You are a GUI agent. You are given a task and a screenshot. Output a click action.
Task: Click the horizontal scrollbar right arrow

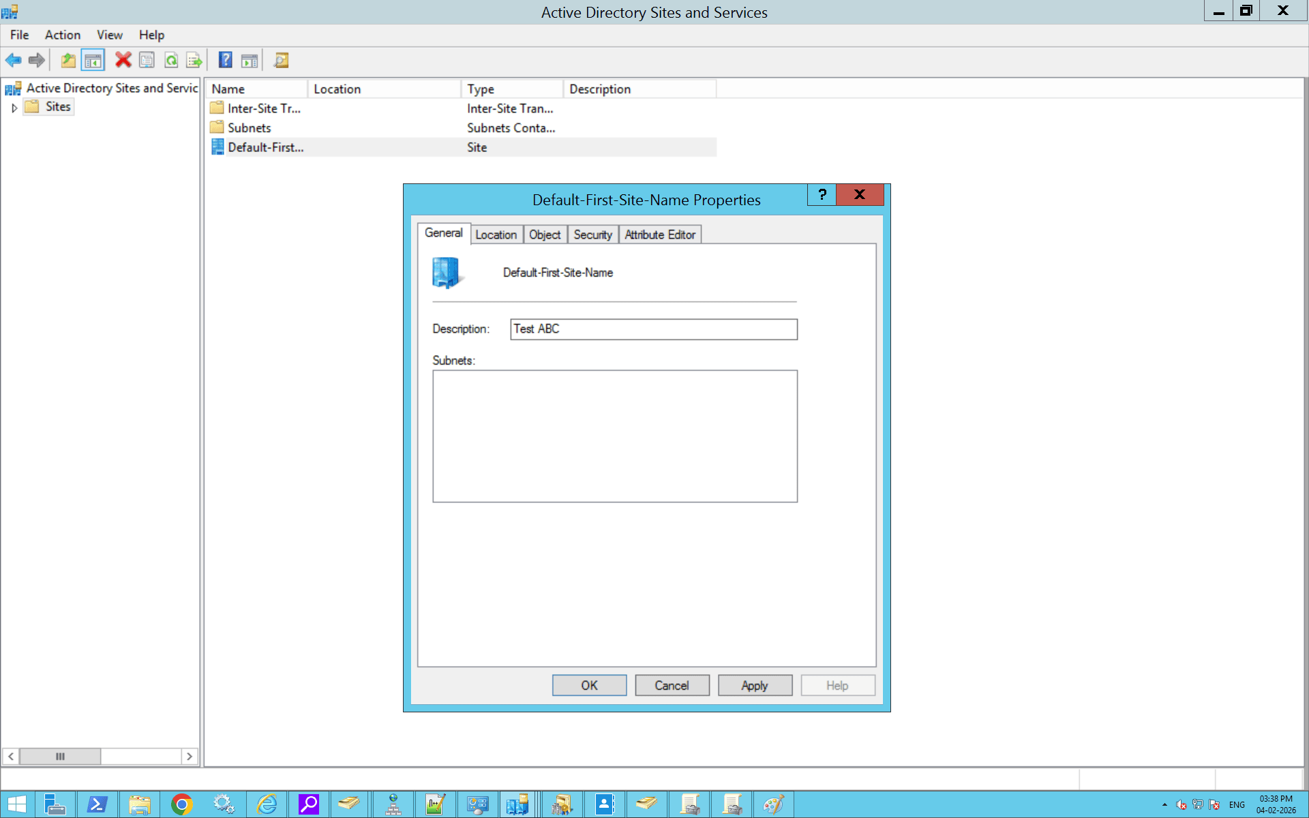190,756
